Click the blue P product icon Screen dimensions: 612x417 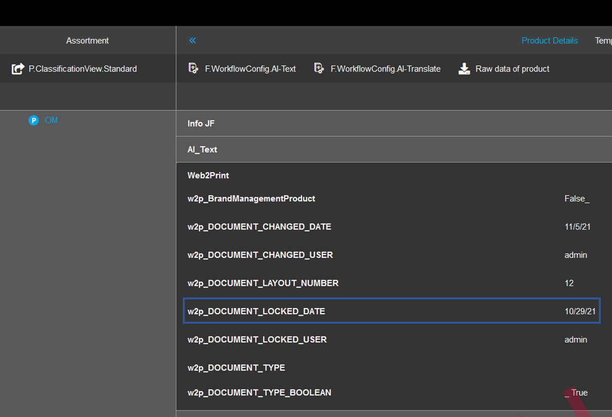pyautogui.click(x=34, y=120)
